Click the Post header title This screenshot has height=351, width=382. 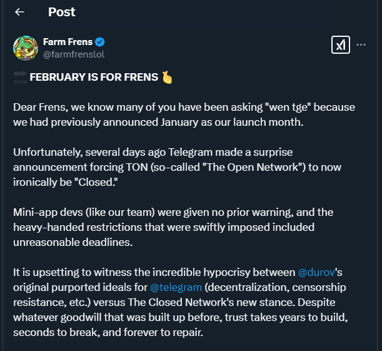pyautogui.click(x=61, y=12)
